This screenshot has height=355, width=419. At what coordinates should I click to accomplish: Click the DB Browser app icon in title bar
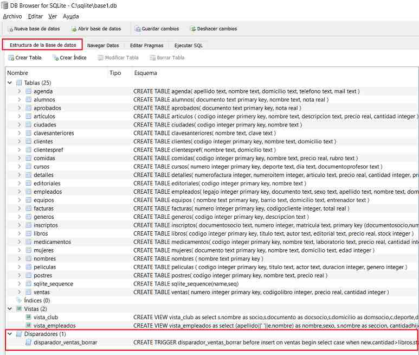click(4, 5)
